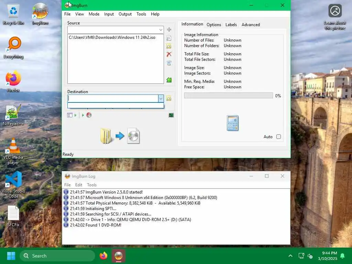The width and height of the screenshot is (352, 264).
Task: Select the Recycle Bin desktop icon
Action: tap(13, 14)
